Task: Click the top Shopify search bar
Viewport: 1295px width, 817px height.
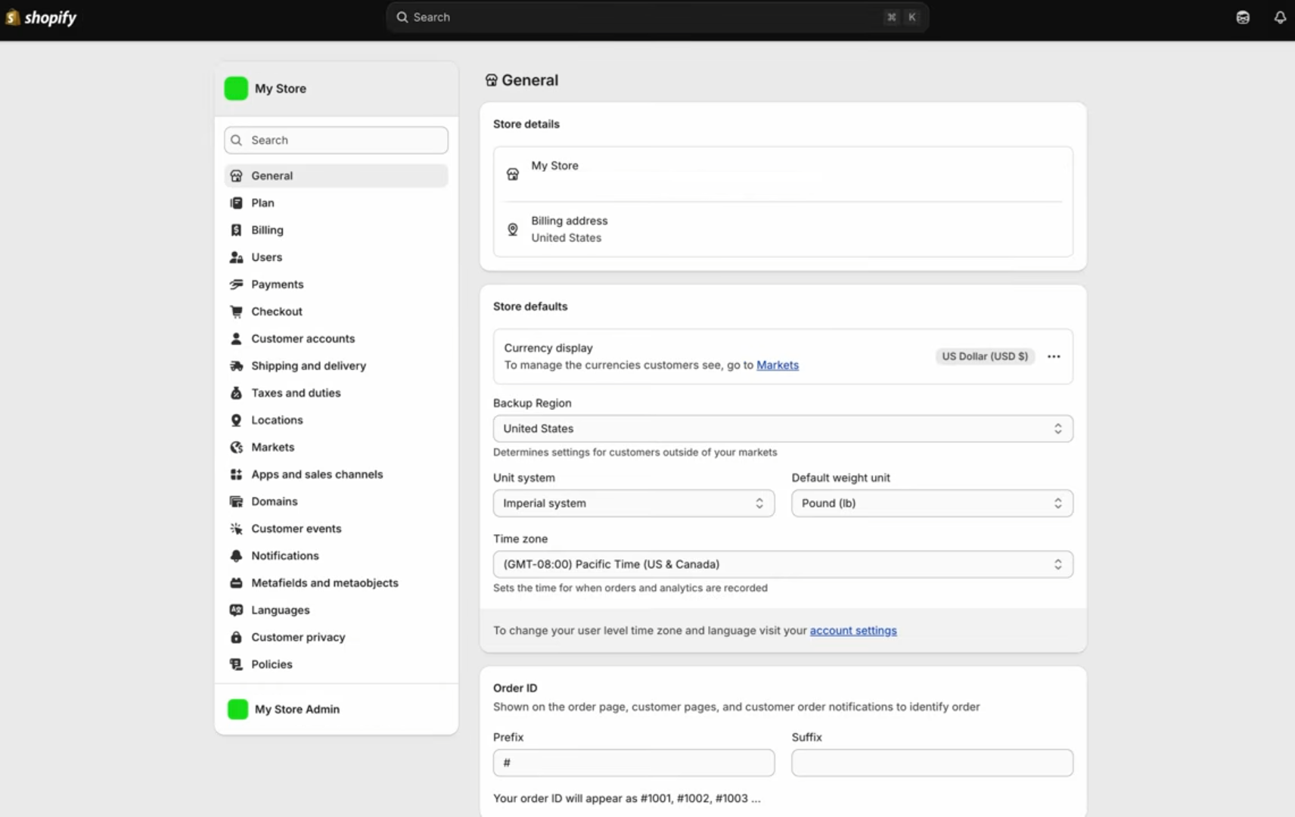Action: pos(657,17)
